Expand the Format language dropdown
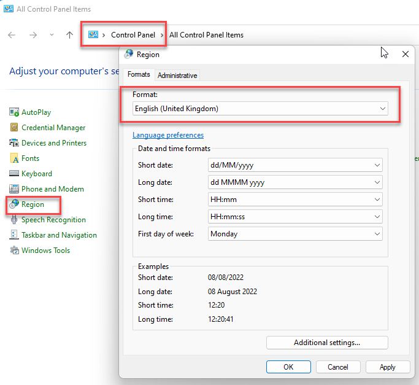This screenshot has width=419, height=385. pos(261,109)
